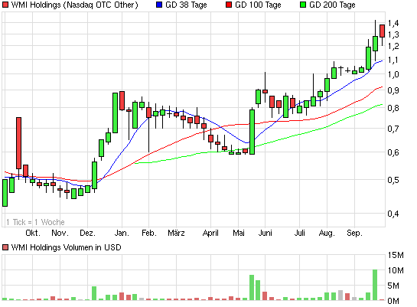Click the '0,6' price axis value
417x307 pixels.
(393, 152)
